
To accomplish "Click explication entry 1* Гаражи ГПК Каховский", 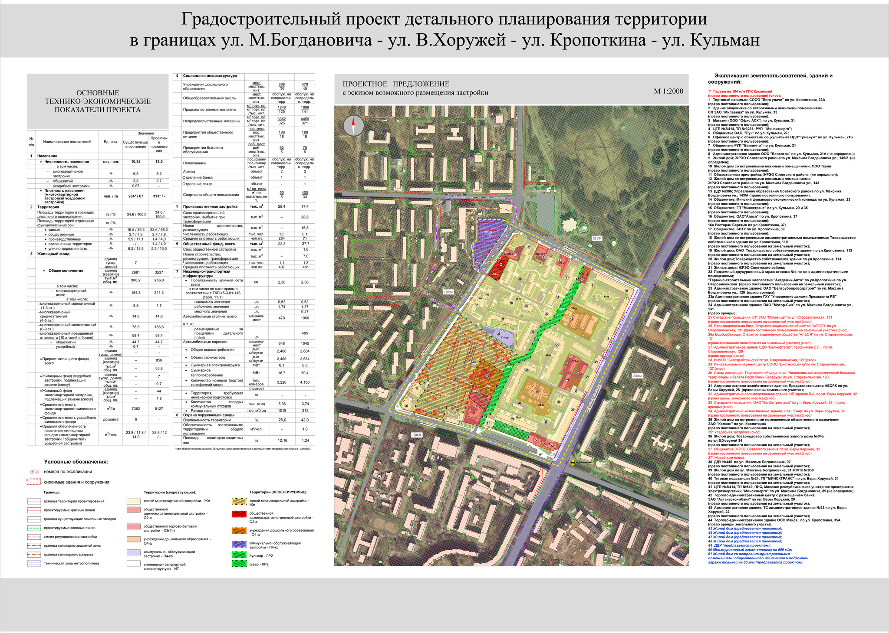I will tap(744, 94).
